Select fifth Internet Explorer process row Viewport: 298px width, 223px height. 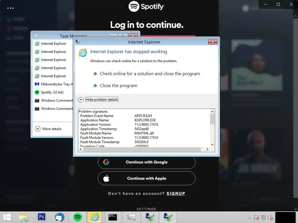(53, 76)
